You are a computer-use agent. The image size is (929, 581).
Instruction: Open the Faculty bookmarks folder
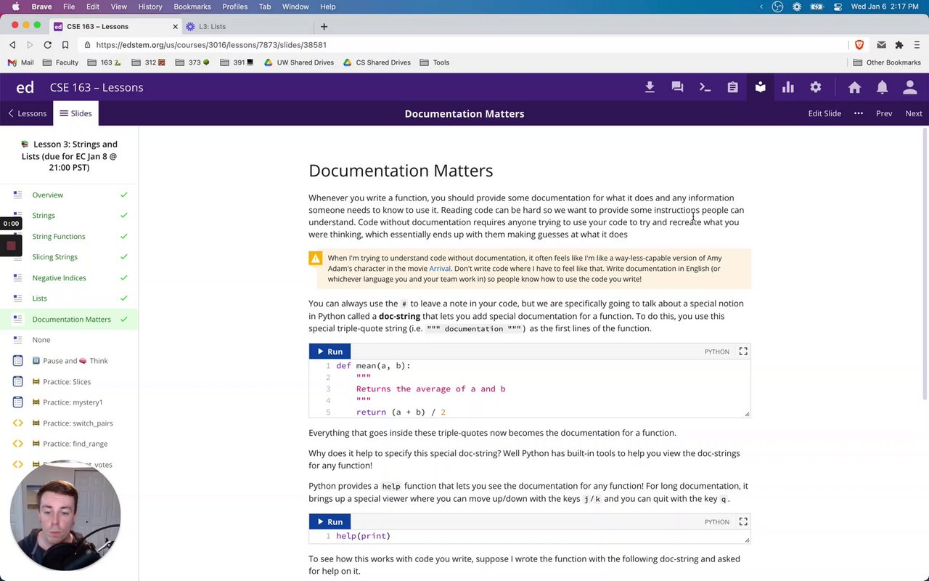pyautogui.click(x=61, y=62)
